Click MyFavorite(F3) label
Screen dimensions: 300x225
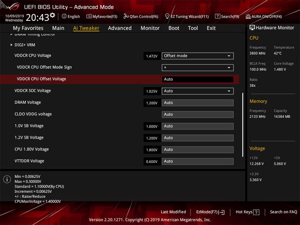105,17
